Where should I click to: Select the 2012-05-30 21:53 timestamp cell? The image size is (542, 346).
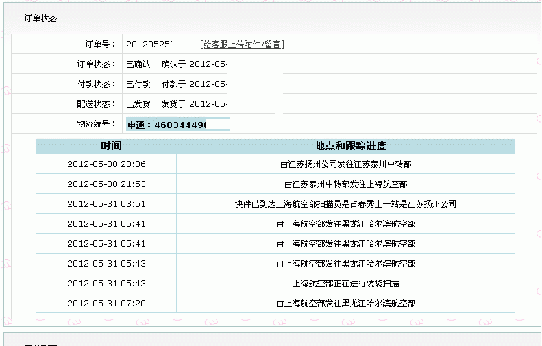pos(106,184)
